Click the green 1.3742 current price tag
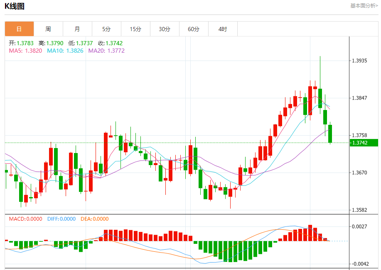381x270 pixels. [x=364, y=143]
